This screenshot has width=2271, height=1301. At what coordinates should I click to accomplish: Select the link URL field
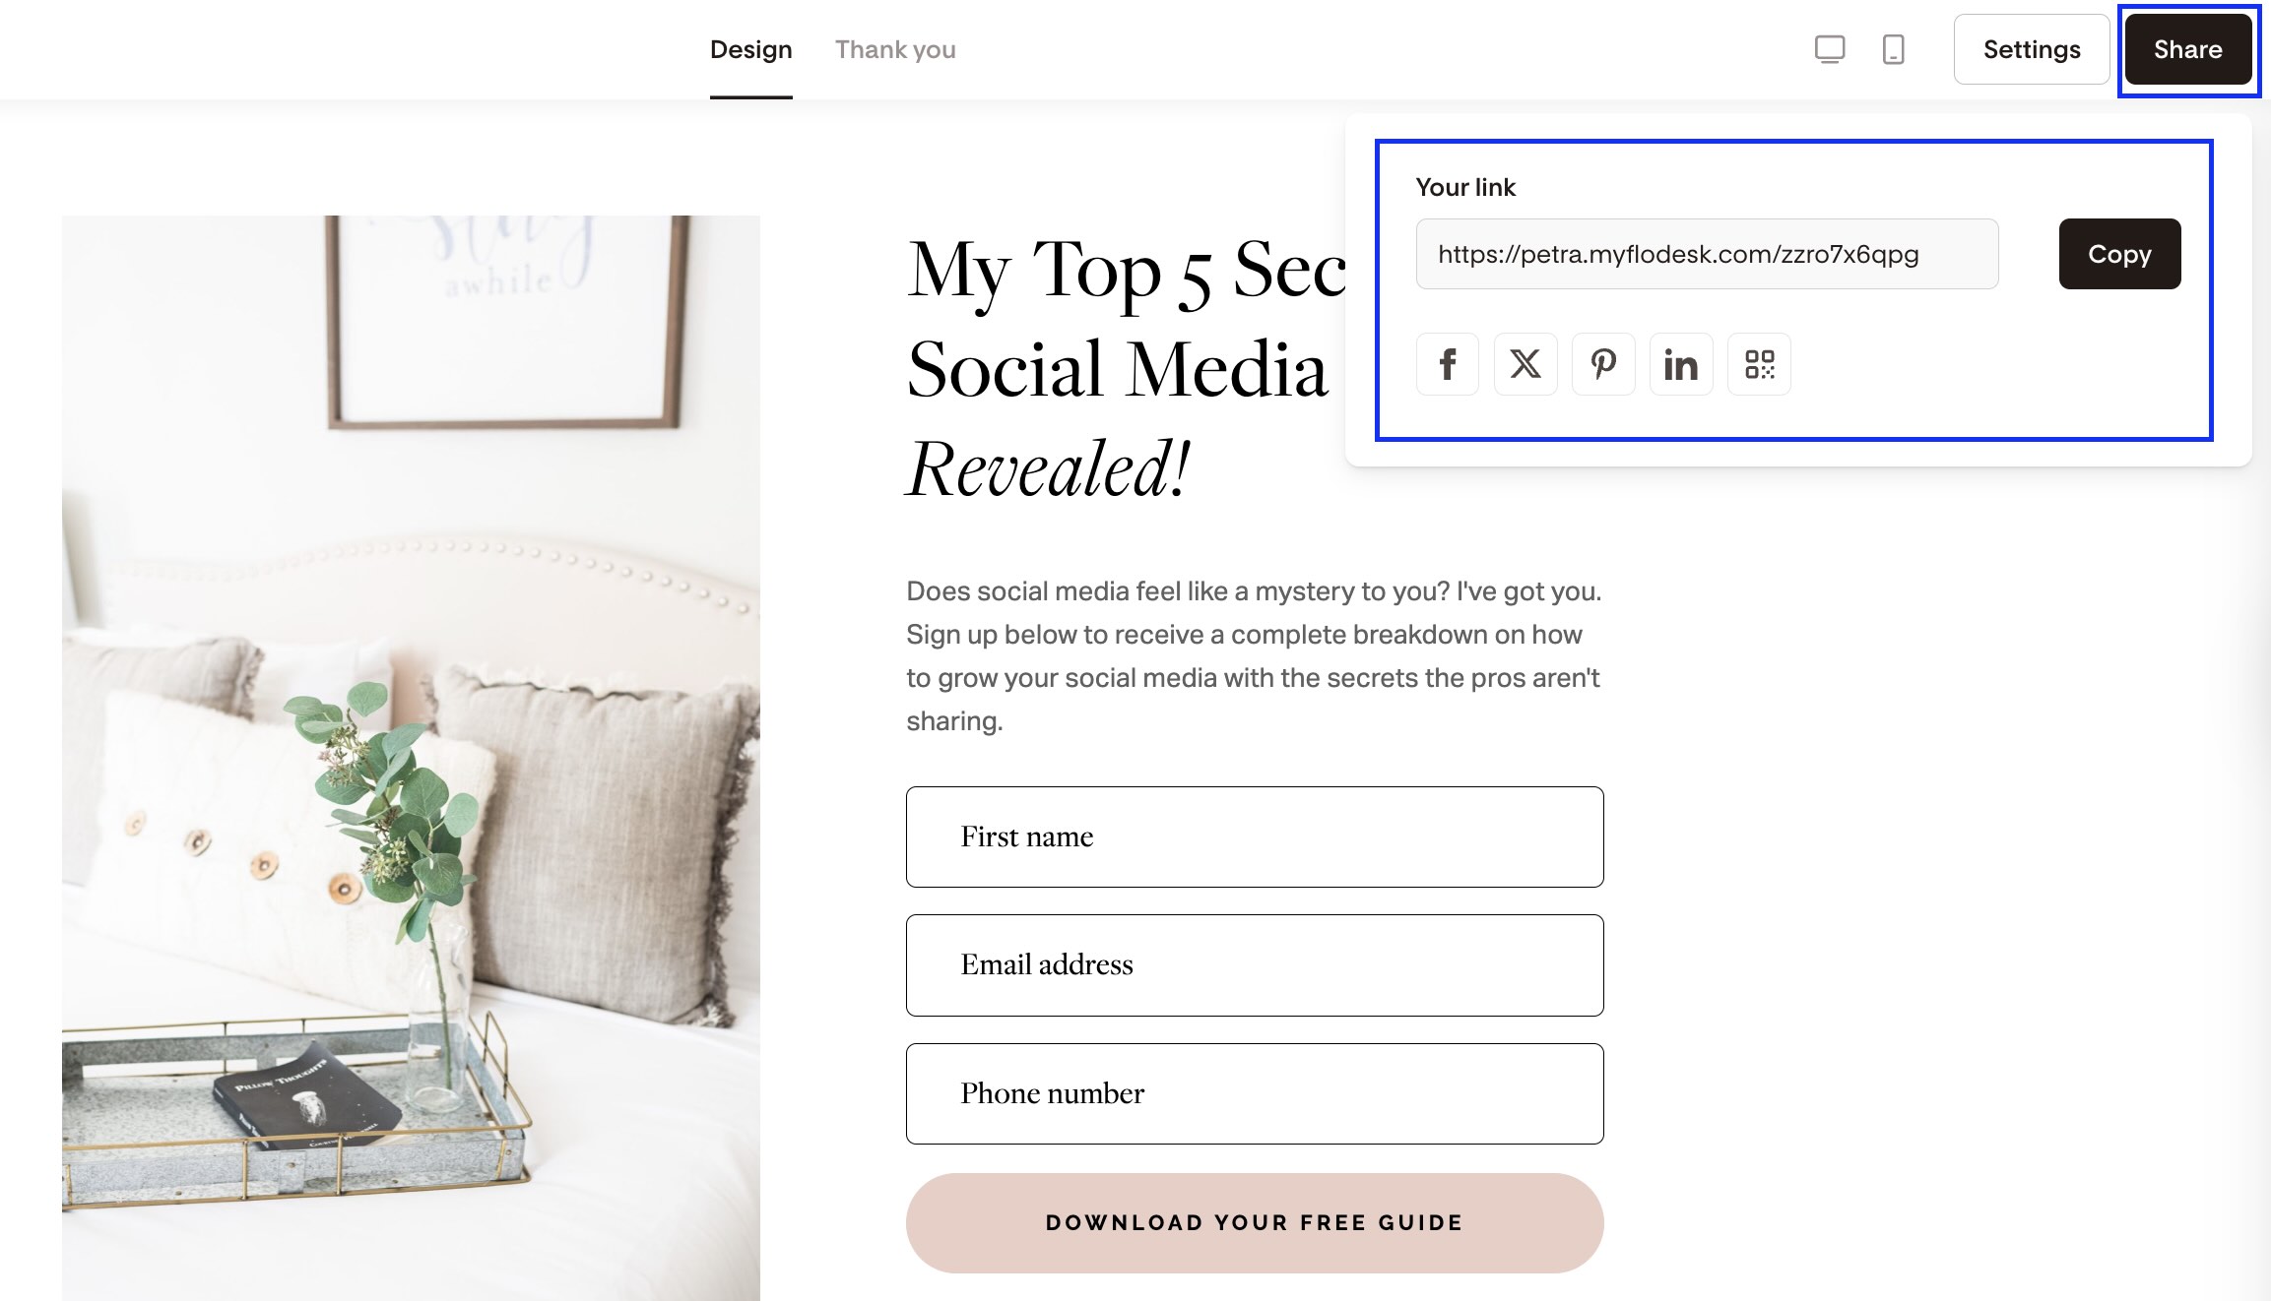pyautogui.click(x=1706, y=254)
